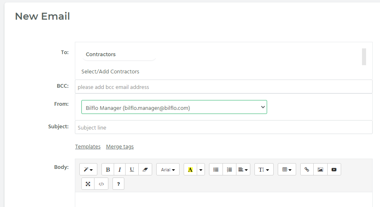Insert an ordered numbered list
This screenshot has height=207, width=380.
[x=229, y=169]
